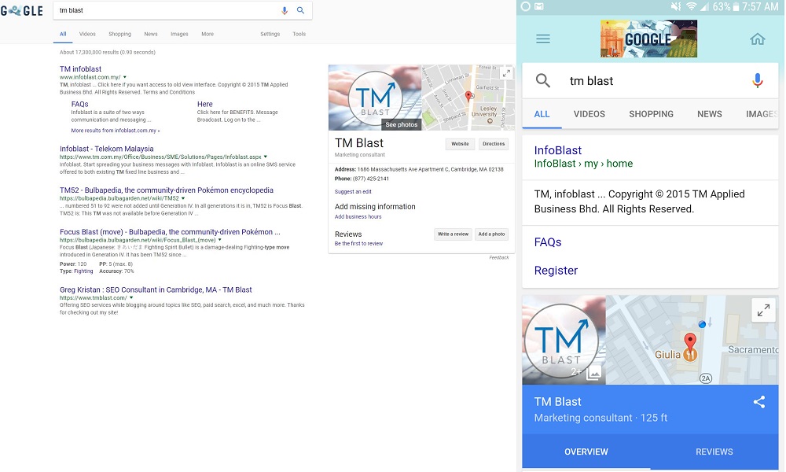Tap the mobile search field with tm blast
Screen dimensions: 786x472
(652, 81)
